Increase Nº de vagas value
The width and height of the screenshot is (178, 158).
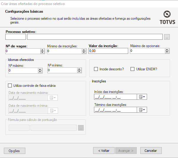[x=43, y=49]
